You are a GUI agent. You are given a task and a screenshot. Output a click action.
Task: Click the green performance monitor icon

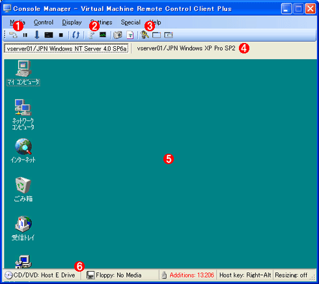[103, 35]
